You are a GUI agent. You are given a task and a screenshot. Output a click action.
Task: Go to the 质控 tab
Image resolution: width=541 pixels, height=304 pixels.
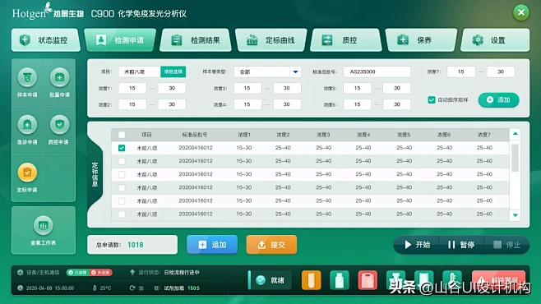pos(346,40)
